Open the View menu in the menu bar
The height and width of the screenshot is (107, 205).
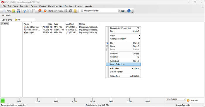16,6
